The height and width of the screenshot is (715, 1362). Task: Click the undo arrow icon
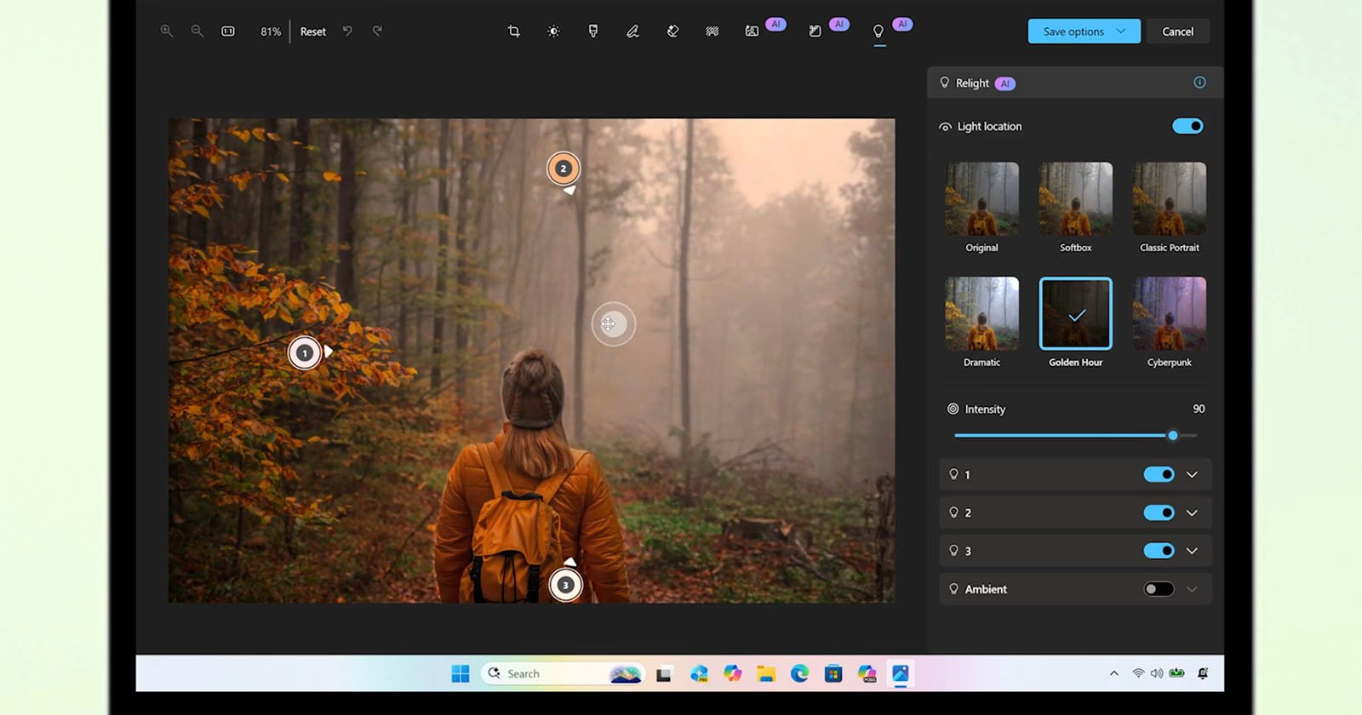tap(347, 31)
